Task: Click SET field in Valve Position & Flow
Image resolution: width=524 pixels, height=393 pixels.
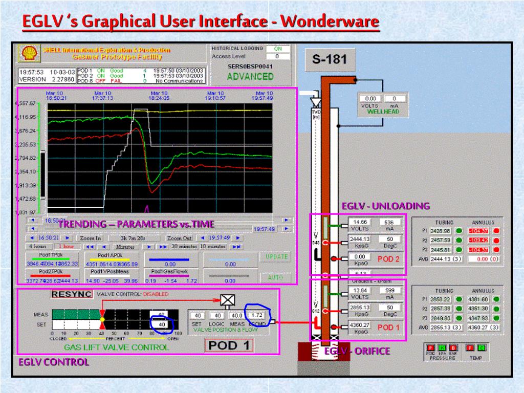Action: tap(198, 315)
